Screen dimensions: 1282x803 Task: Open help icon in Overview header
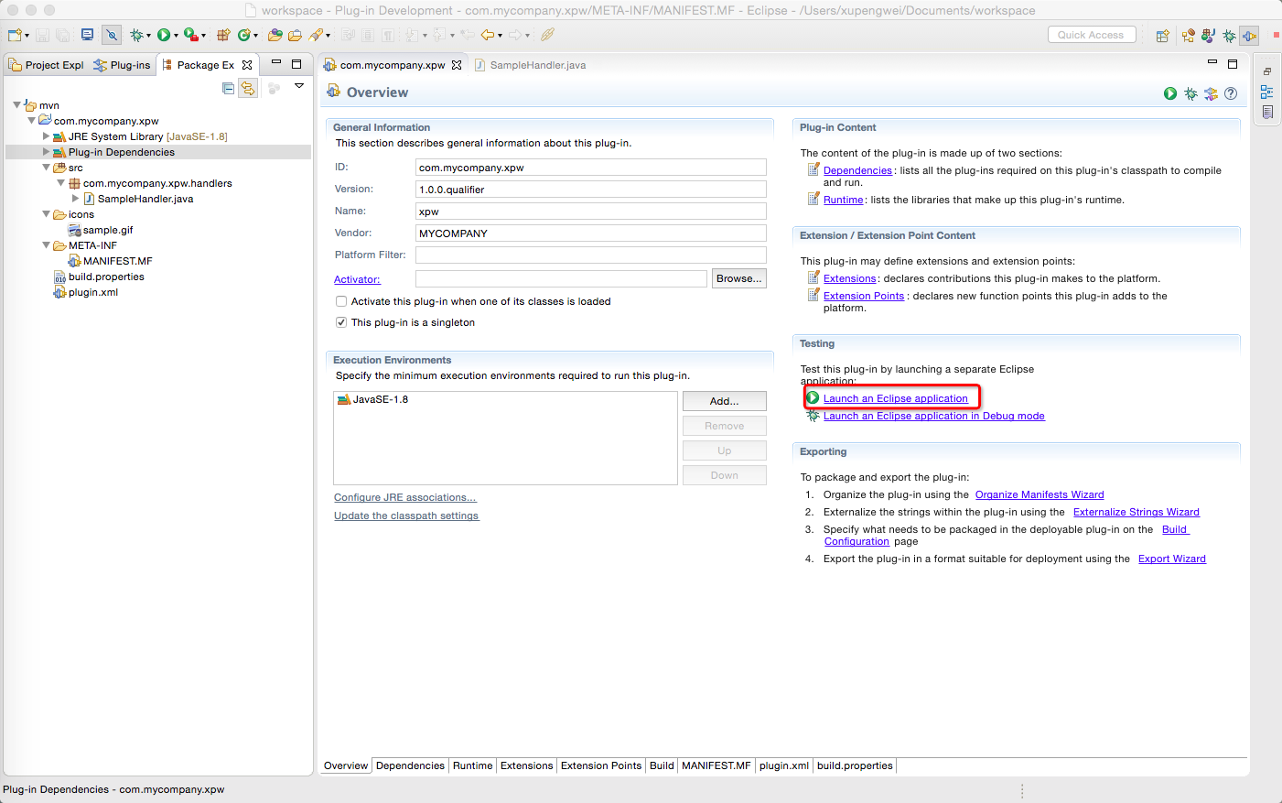tap(1231, 93)
